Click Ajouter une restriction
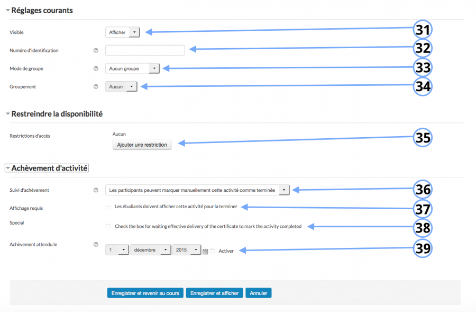 (x=142, y=144)
